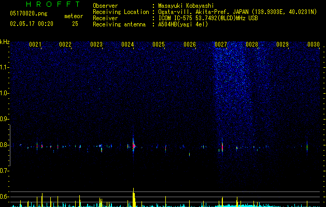The height and width of the screenshot is (207, 326).
Task: Click the echo streak at 0.8 kHz near 0030
Action: pos(307,147)
